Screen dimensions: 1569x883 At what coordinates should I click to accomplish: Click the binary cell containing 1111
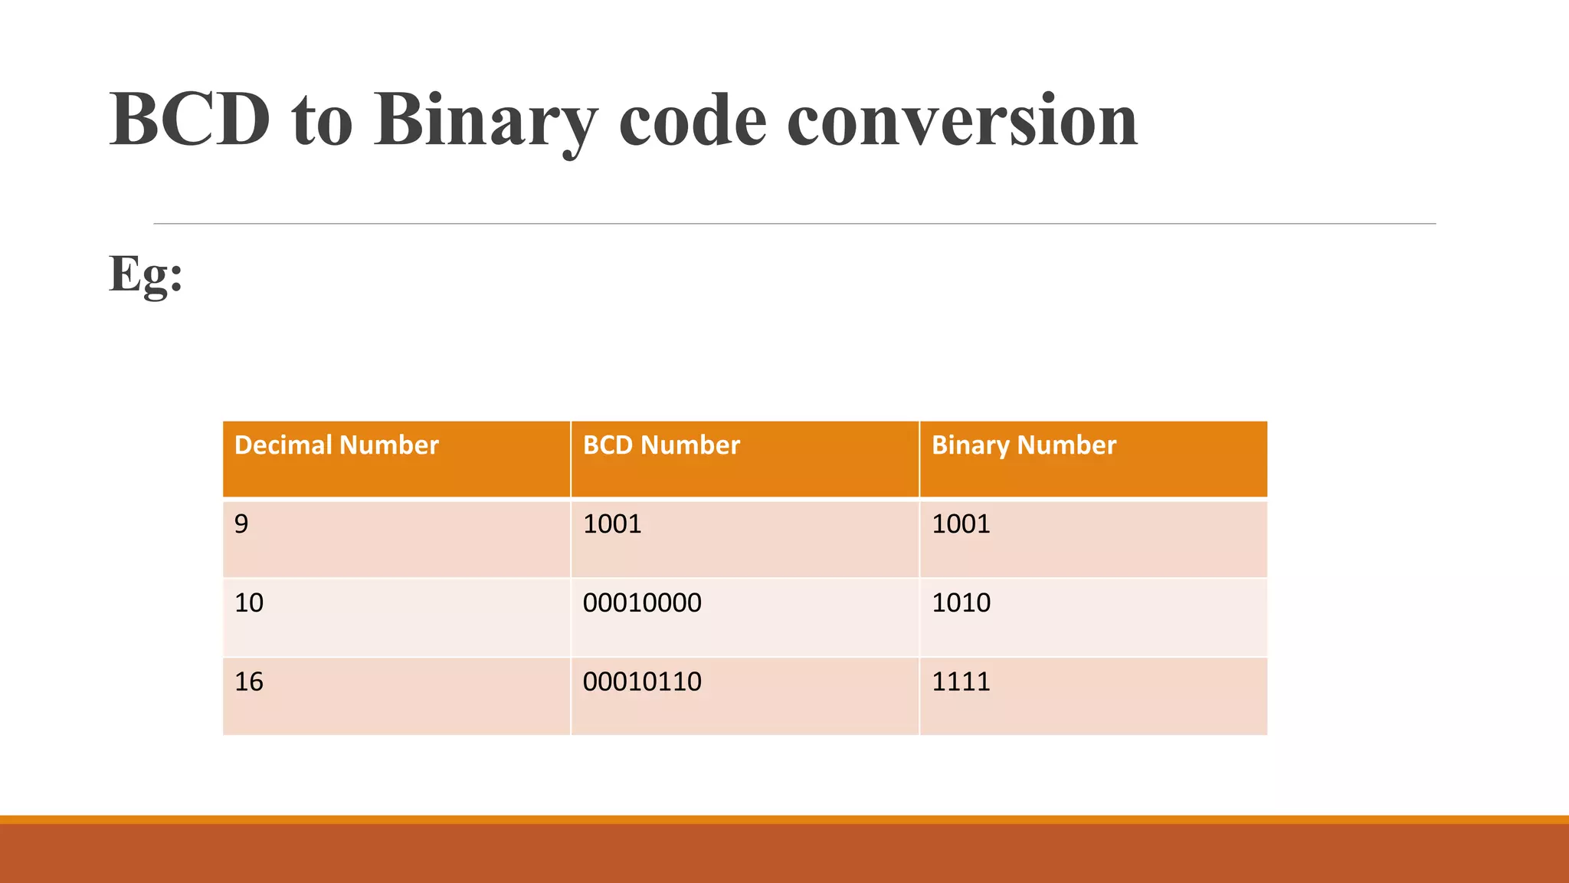tap(961, 682)
